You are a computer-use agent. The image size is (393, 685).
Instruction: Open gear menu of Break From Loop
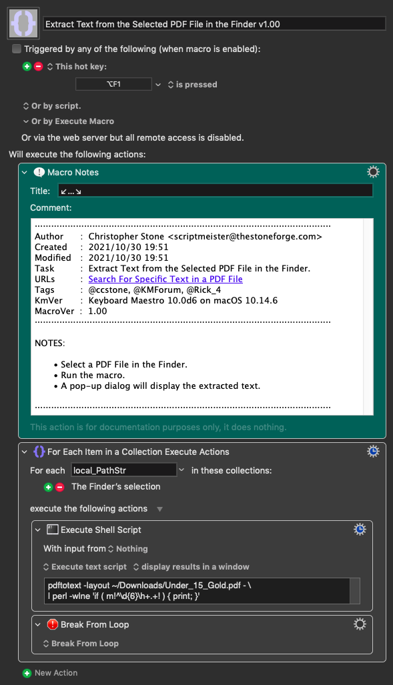360,624
